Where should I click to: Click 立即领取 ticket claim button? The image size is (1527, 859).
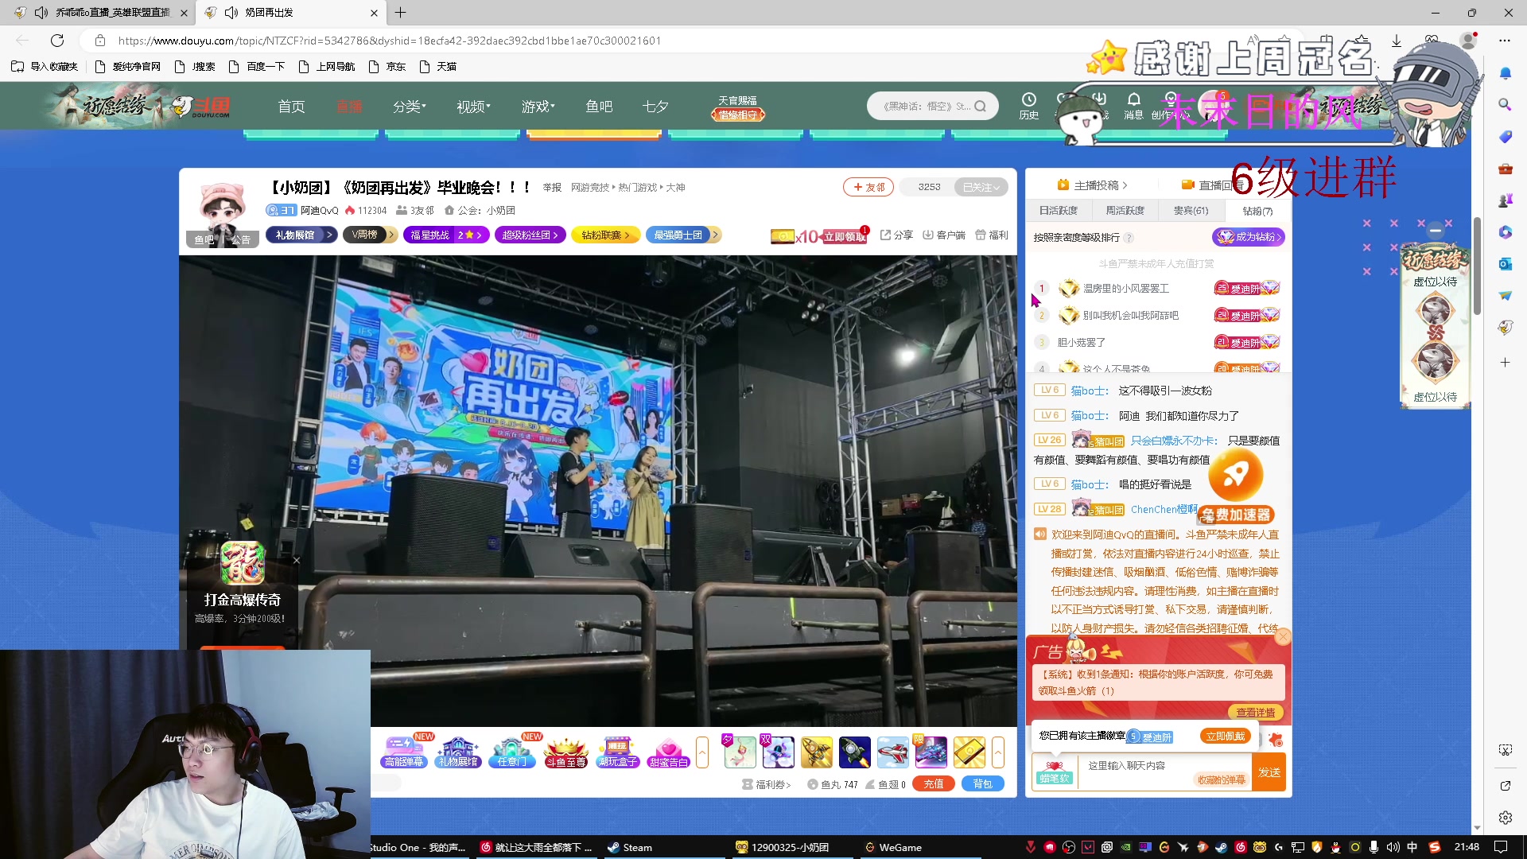(844, 236)
